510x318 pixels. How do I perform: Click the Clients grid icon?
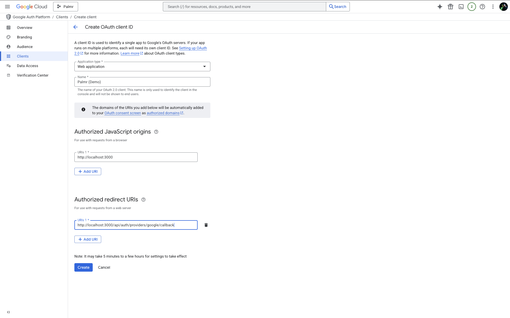(x=8, y=56)
